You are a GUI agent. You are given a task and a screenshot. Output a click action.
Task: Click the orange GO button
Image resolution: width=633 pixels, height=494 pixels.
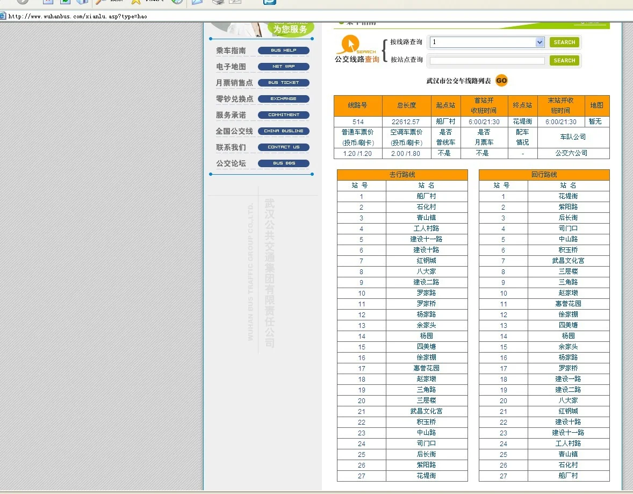coord(501,81)
